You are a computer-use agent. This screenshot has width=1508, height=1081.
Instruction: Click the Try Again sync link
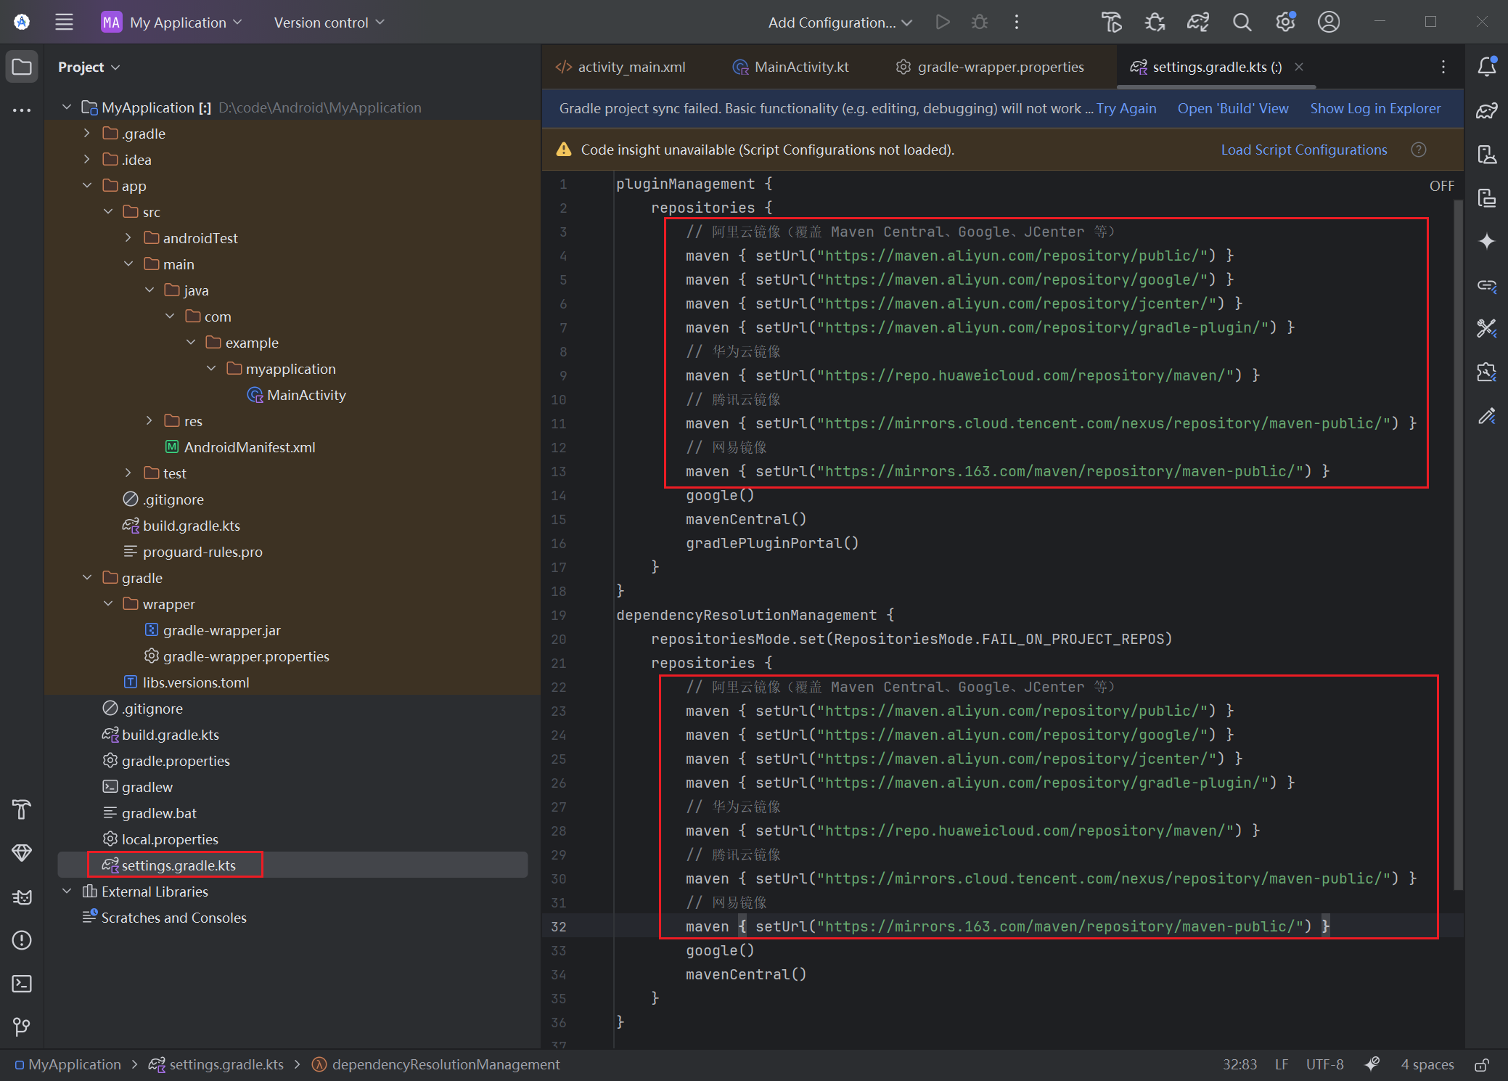[1126, 108]
